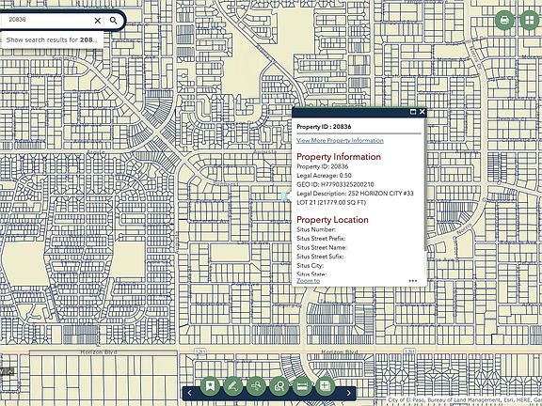Show next widgets with right arrow

pos(348,393)
